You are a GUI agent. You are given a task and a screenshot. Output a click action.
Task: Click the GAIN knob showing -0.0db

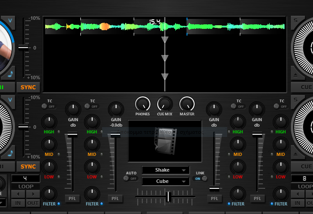pyautogui.click(x=116, y=109)
